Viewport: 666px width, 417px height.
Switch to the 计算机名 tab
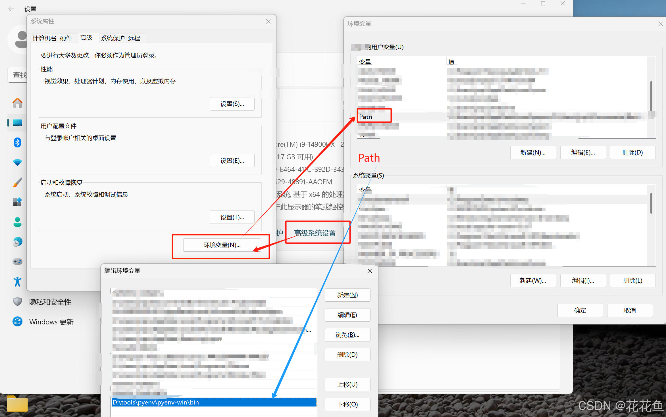[44, 38]
